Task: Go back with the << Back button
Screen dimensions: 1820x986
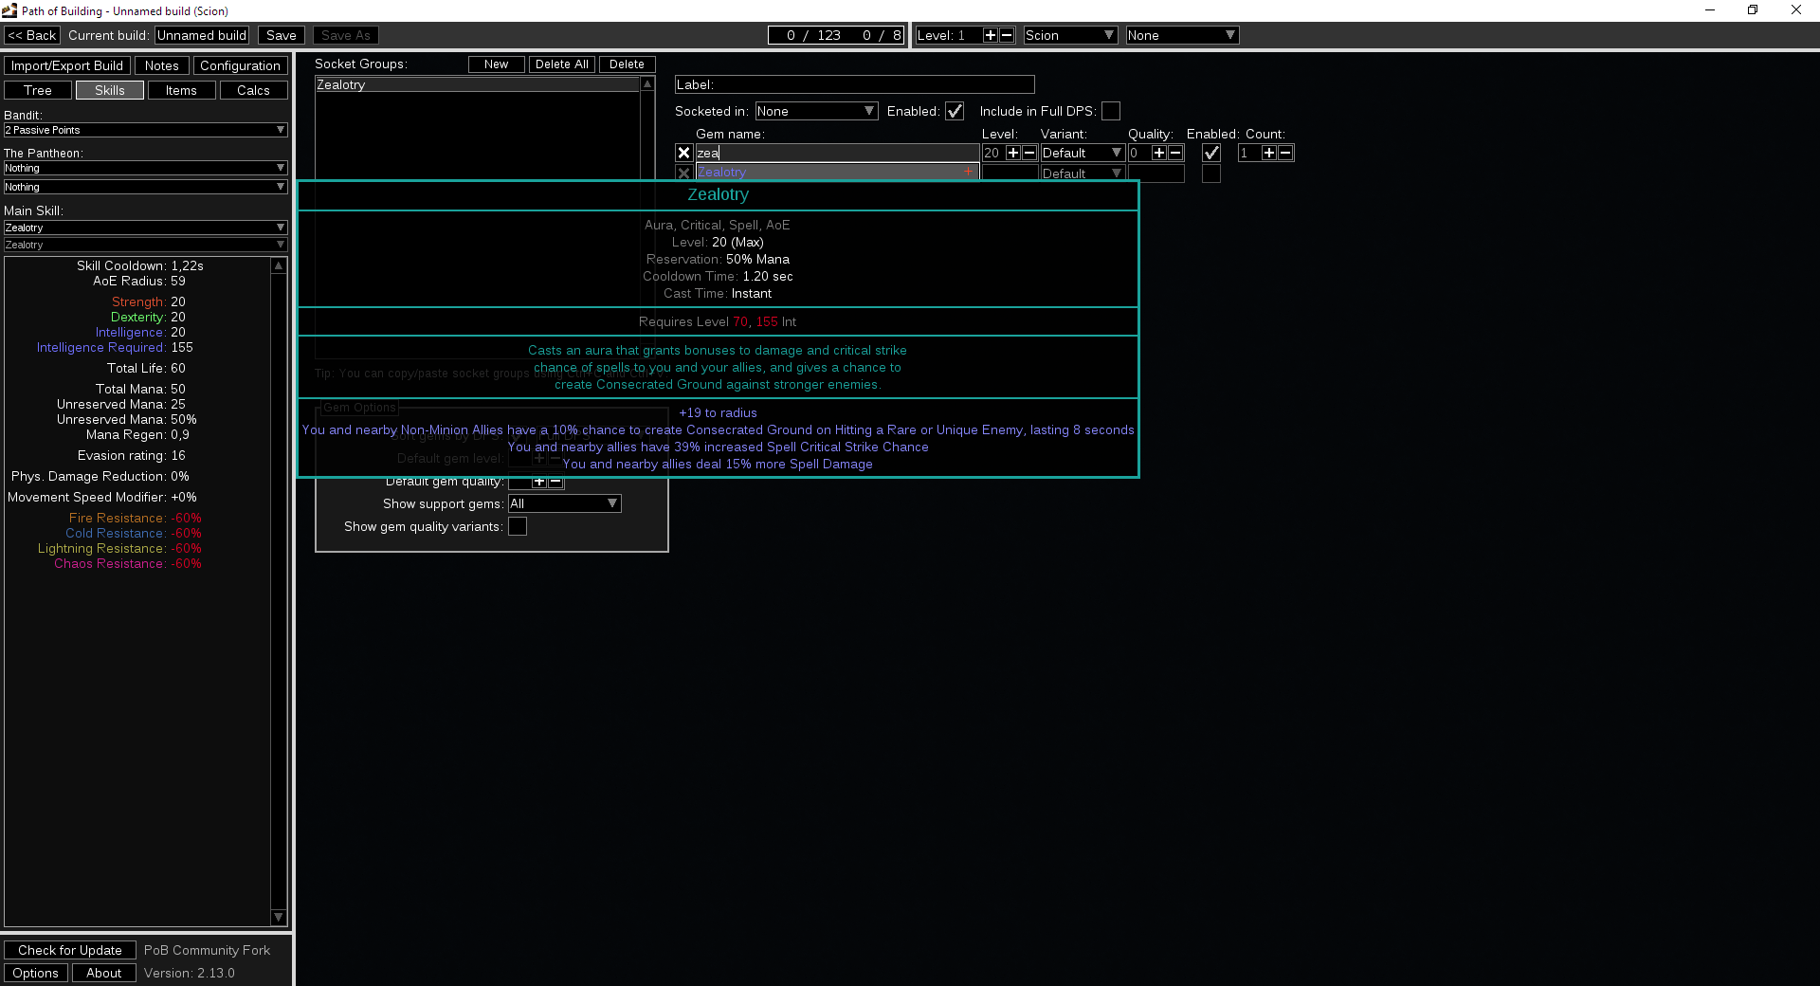Action: (x=32, y=35)
